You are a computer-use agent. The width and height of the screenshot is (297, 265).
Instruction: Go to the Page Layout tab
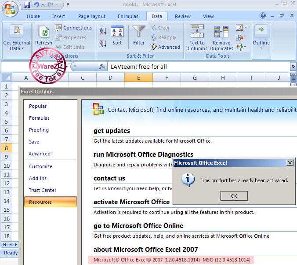pos(92,17)
